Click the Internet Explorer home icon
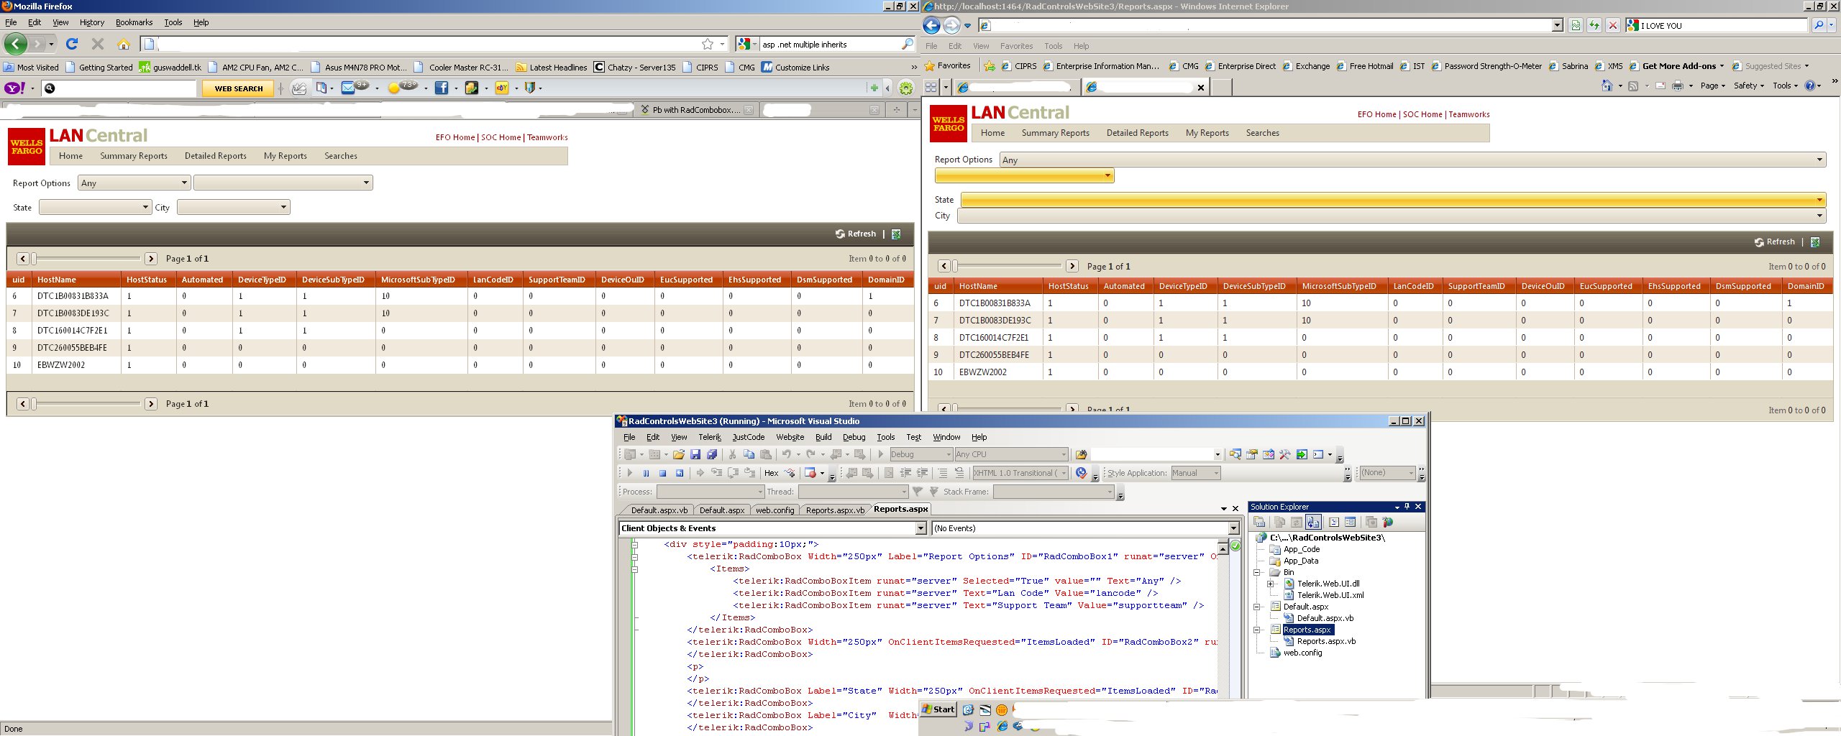Viewport: 1841px width, 736px height. [x=1607, y=86]
